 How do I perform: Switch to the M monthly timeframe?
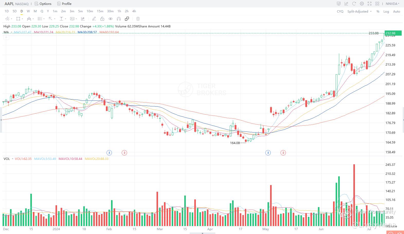[x=35, y=11]
